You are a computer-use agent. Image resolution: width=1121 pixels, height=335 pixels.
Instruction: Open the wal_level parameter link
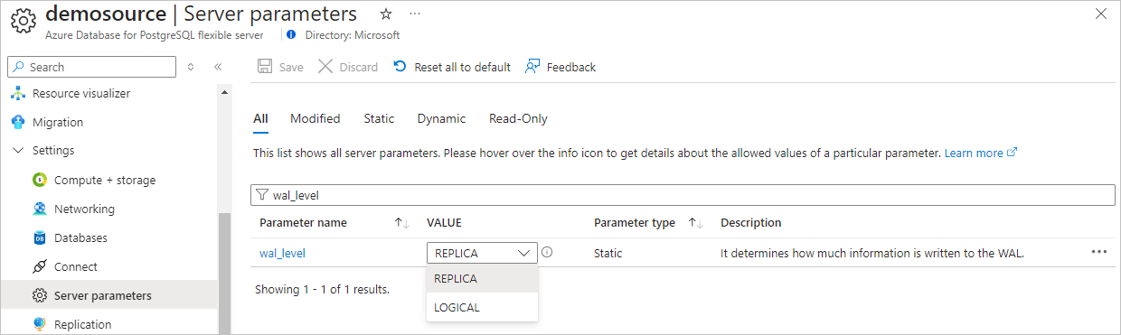click(x=282, y=253)
